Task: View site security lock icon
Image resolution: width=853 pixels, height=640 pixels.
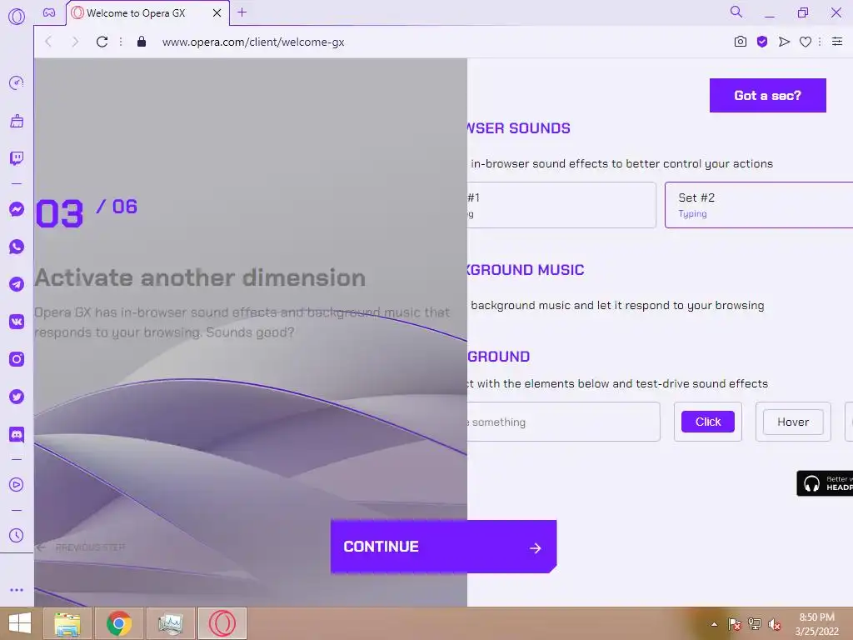Action: tap(142, 42)
